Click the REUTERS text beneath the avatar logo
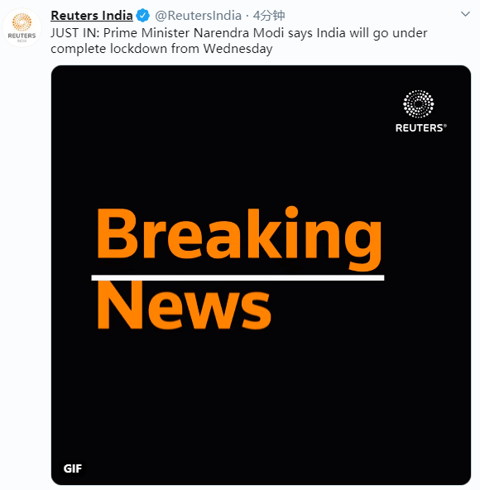 click(x=22, y=36)
